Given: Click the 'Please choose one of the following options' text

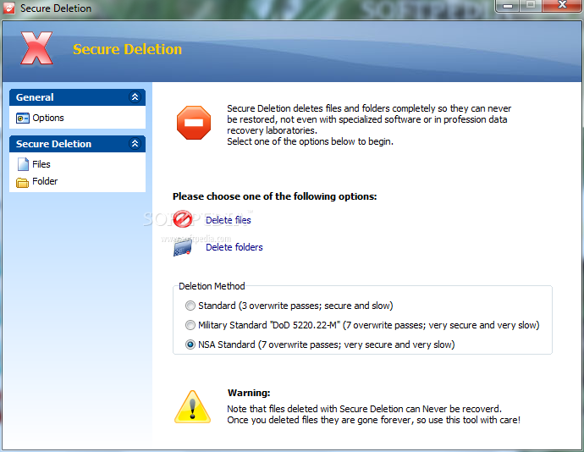Looking at the screenshot, I should click(x=275, y=196).
